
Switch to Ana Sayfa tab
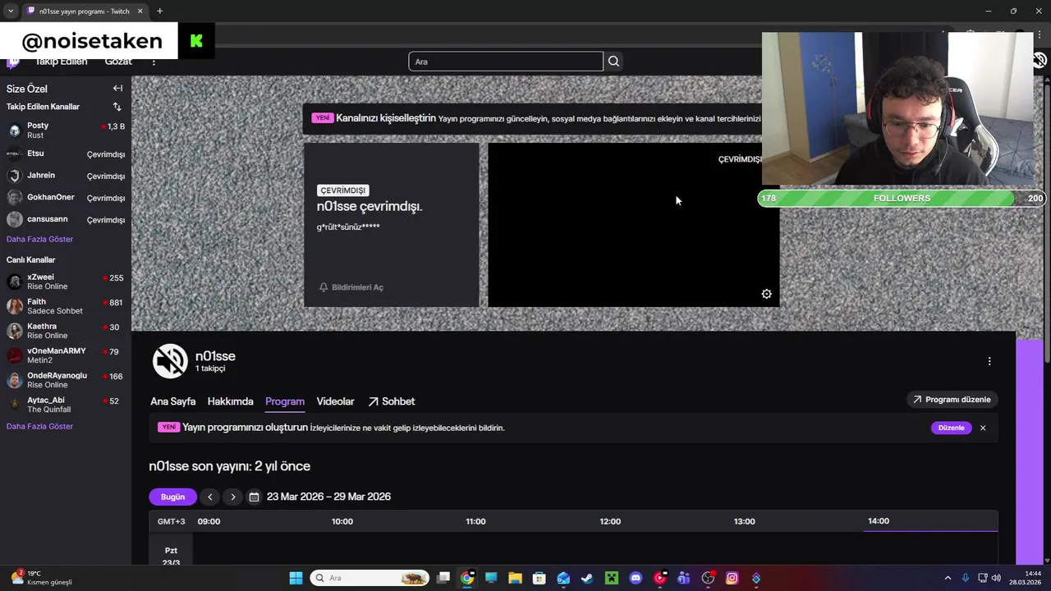[x=172, y=401]
